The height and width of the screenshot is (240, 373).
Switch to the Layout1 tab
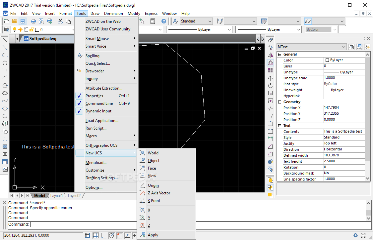point(57,196)
